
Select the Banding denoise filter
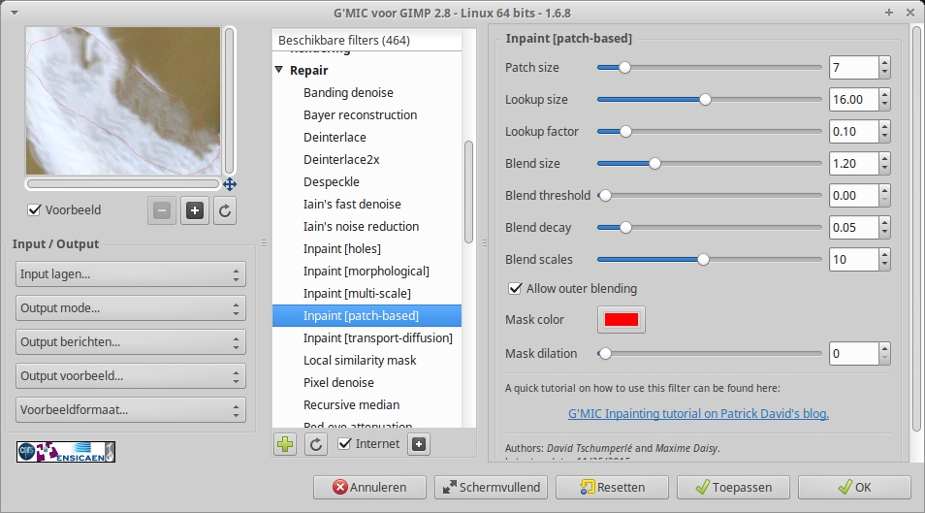coord(348,93)
